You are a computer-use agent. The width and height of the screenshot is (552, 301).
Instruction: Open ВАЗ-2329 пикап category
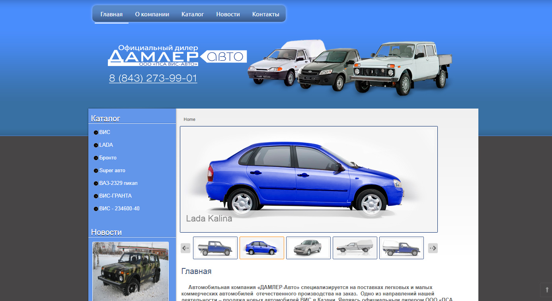(119, 183)
